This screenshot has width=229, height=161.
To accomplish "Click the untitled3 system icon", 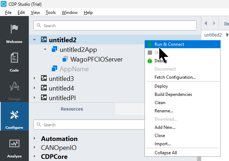I will pos(44,78).
